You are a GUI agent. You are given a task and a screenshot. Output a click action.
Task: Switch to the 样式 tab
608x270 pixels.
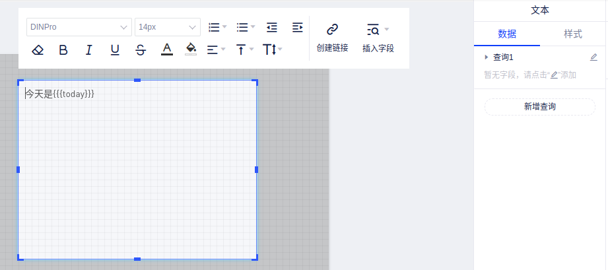(x=573, y=34)
